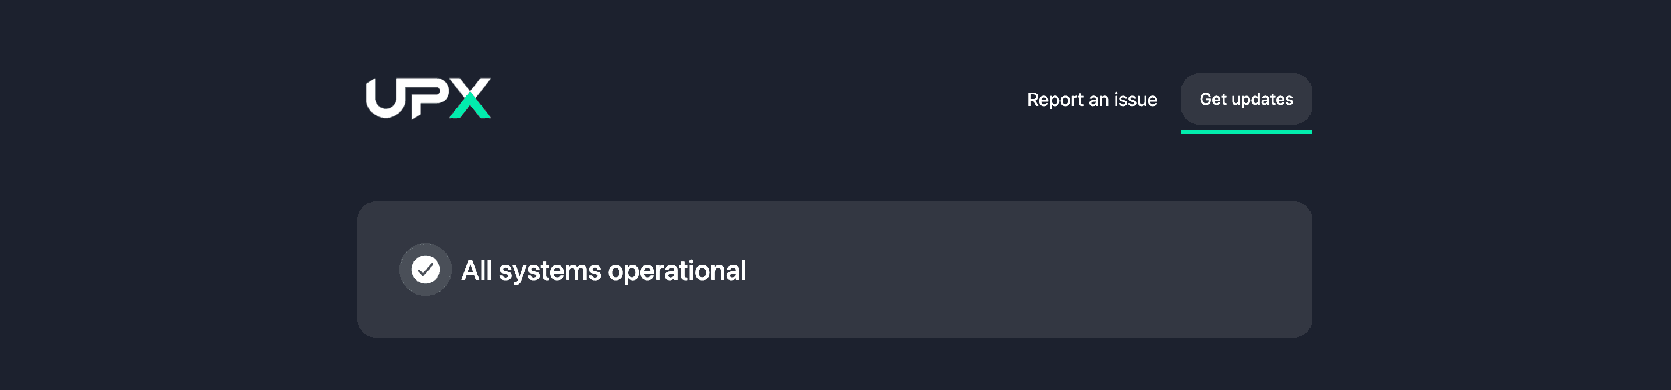Image resolution: width=1671 pixels, height=390 pixels.
Task: Click the word "Get" on the header button
Action: coord(1212,98)
